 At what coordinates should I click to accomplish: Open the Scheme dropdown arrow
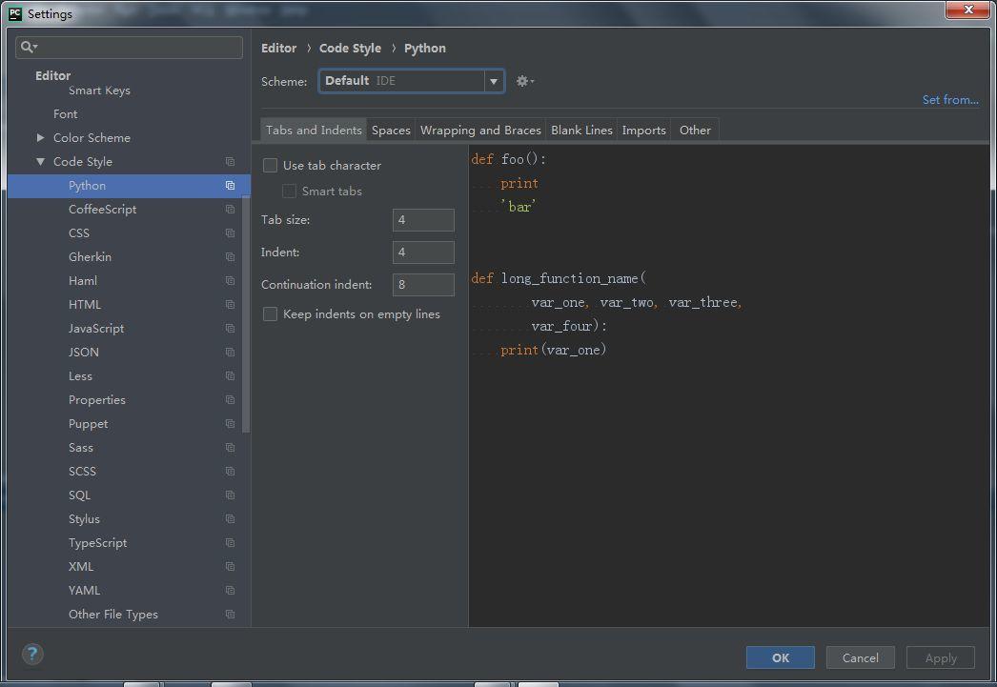click(x=494, y=81)
